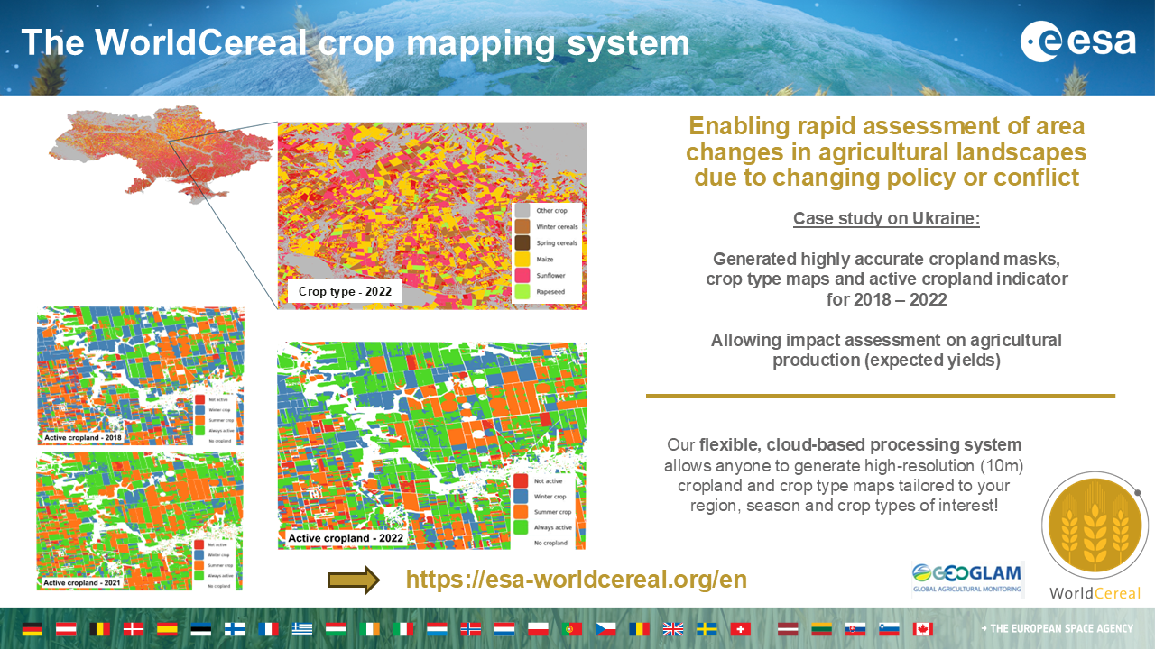Image resolution: width=1155 pixels, height=649 pixels.
Task: Click the GEOGLAM logo
Action: [966, 579]
